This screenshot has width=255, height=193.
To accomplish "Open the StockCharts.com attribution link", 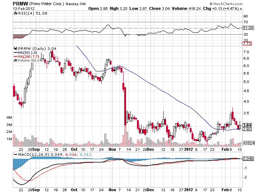I will [x=226, y=4].
